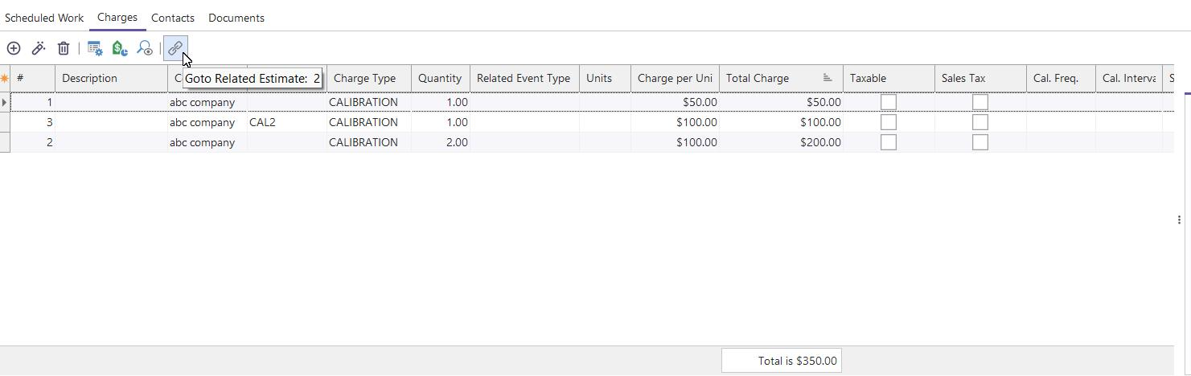Click the orange asterisk grid corner icon
Screen dimensions: 1191x376
[x=5, y=79]
